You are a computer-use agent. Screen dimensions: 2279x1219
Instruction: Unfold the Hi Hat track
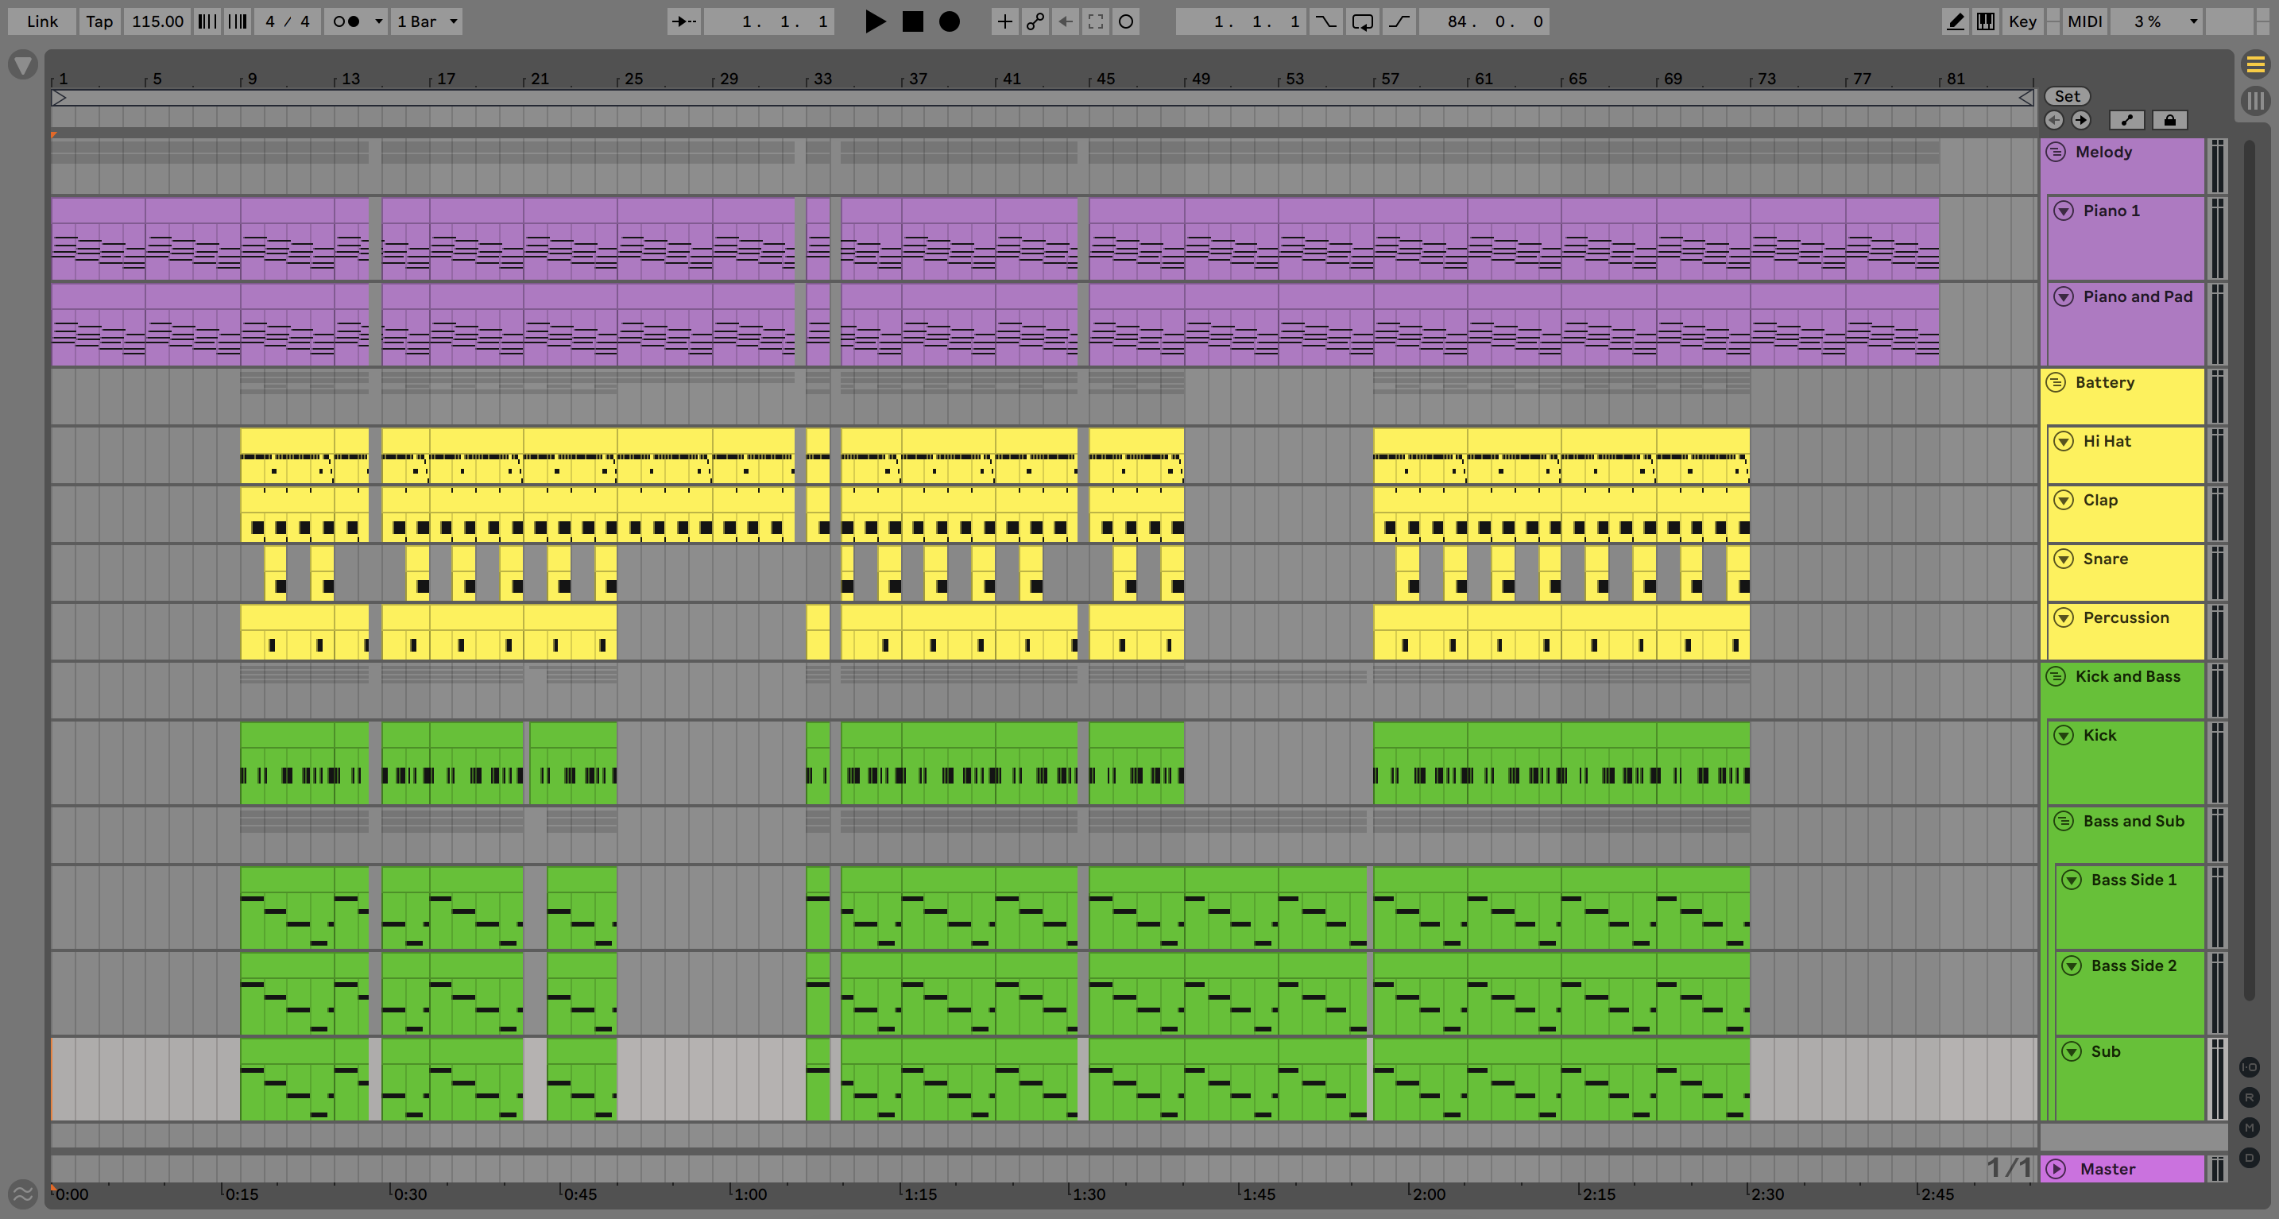click(x=2063, y=441)
